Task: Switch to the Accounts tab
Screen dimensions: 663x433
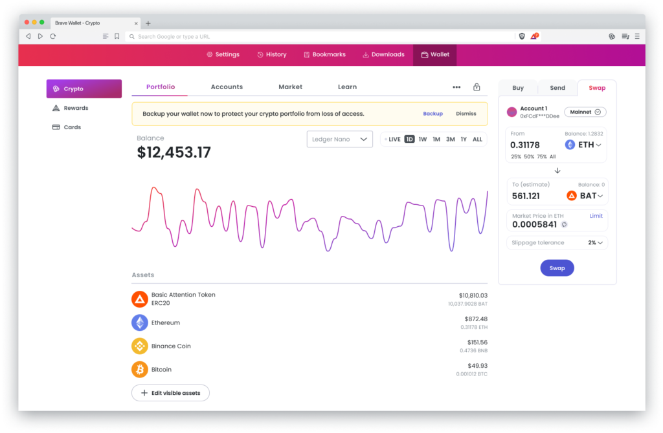Action: pyautogui.click(x=227, y=87)
